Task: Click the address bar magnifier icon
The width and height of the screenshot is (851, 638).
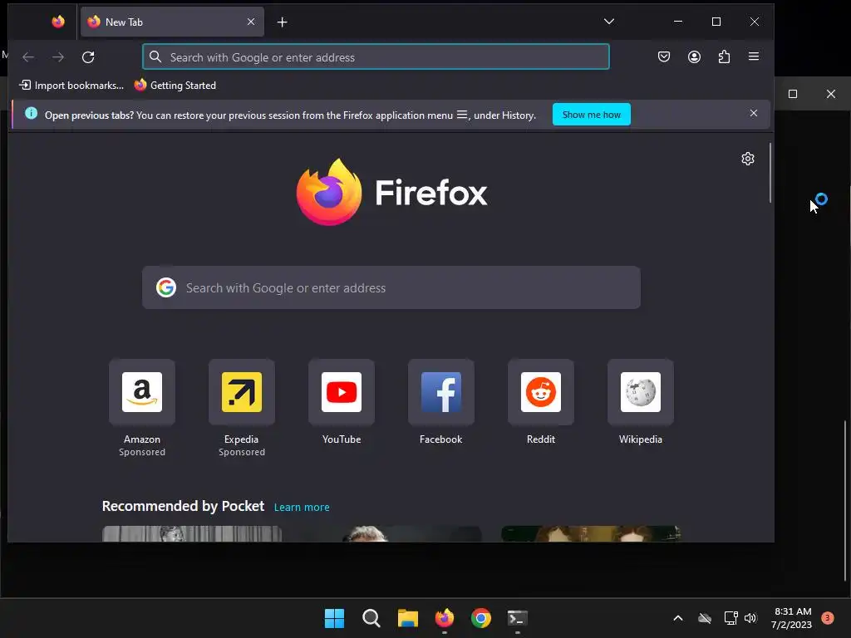Action: [x=155, y=57]
